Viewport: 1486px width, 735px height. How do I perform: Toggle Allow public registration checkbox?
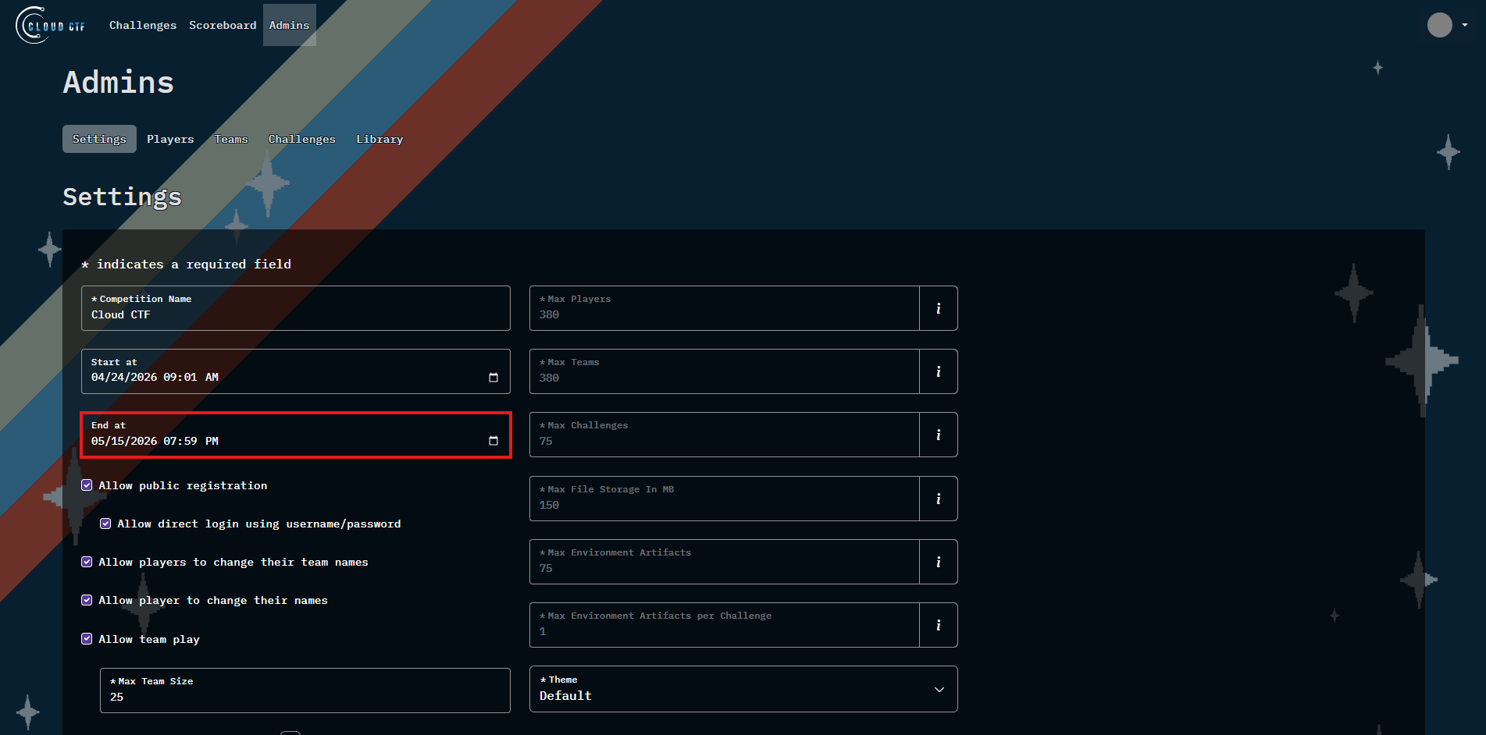(87, 485)
